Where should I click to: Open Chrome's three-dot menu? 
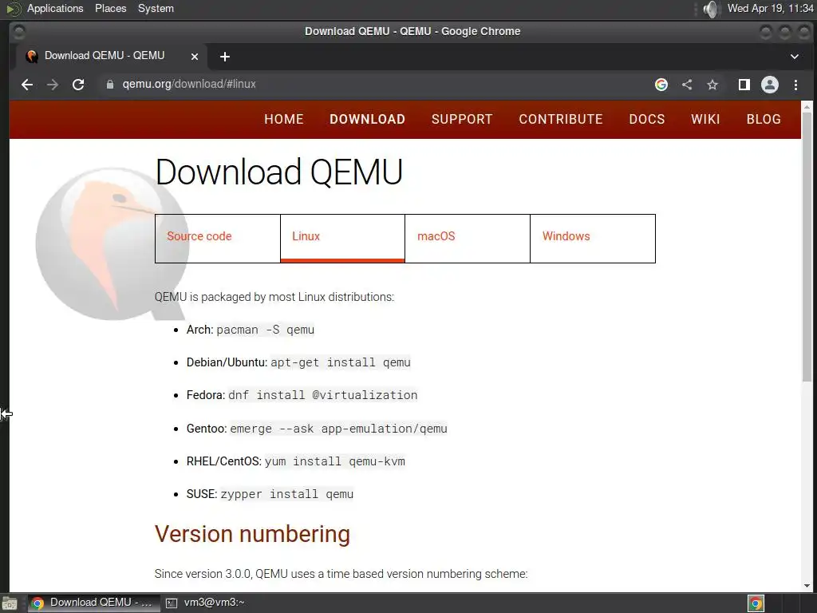point(795,85)
